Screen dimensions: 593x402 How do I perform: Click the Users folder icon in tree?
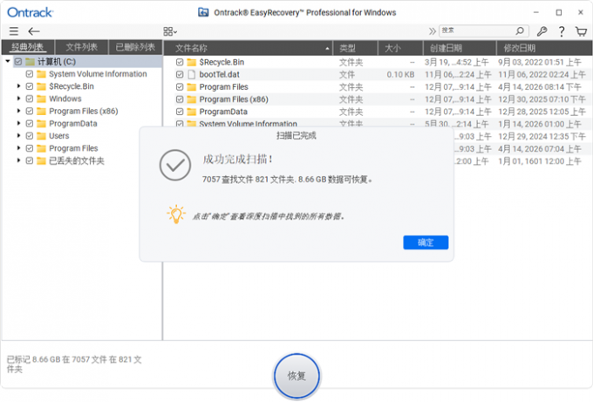click(x=41, y=136)
